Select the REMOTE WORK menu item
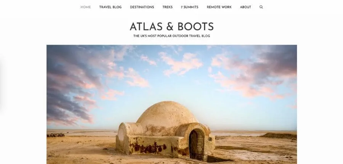The image size is (343, 164). [219, 7]
